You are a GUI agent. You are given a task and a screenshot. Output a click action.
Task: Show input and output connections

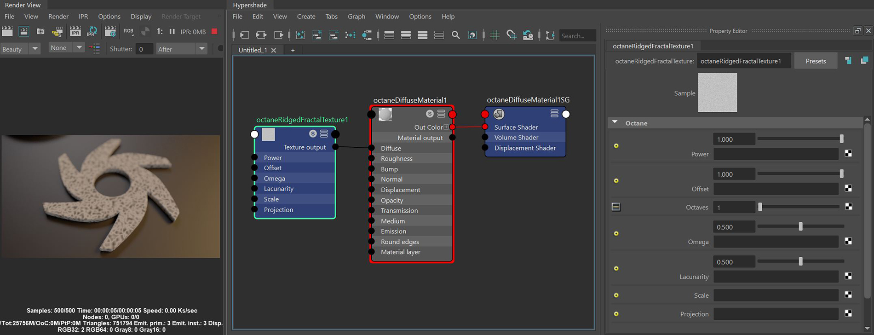[x=261, y=35]
